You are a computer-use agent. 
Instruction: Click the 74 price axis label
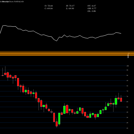(x=127, y=96)
